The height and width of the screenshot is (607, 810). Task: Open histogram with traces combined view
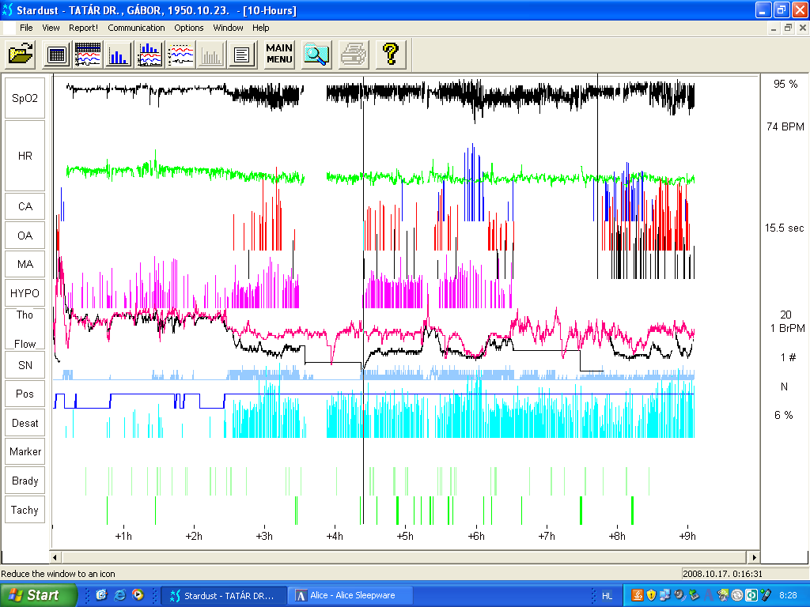click(150, 54)
